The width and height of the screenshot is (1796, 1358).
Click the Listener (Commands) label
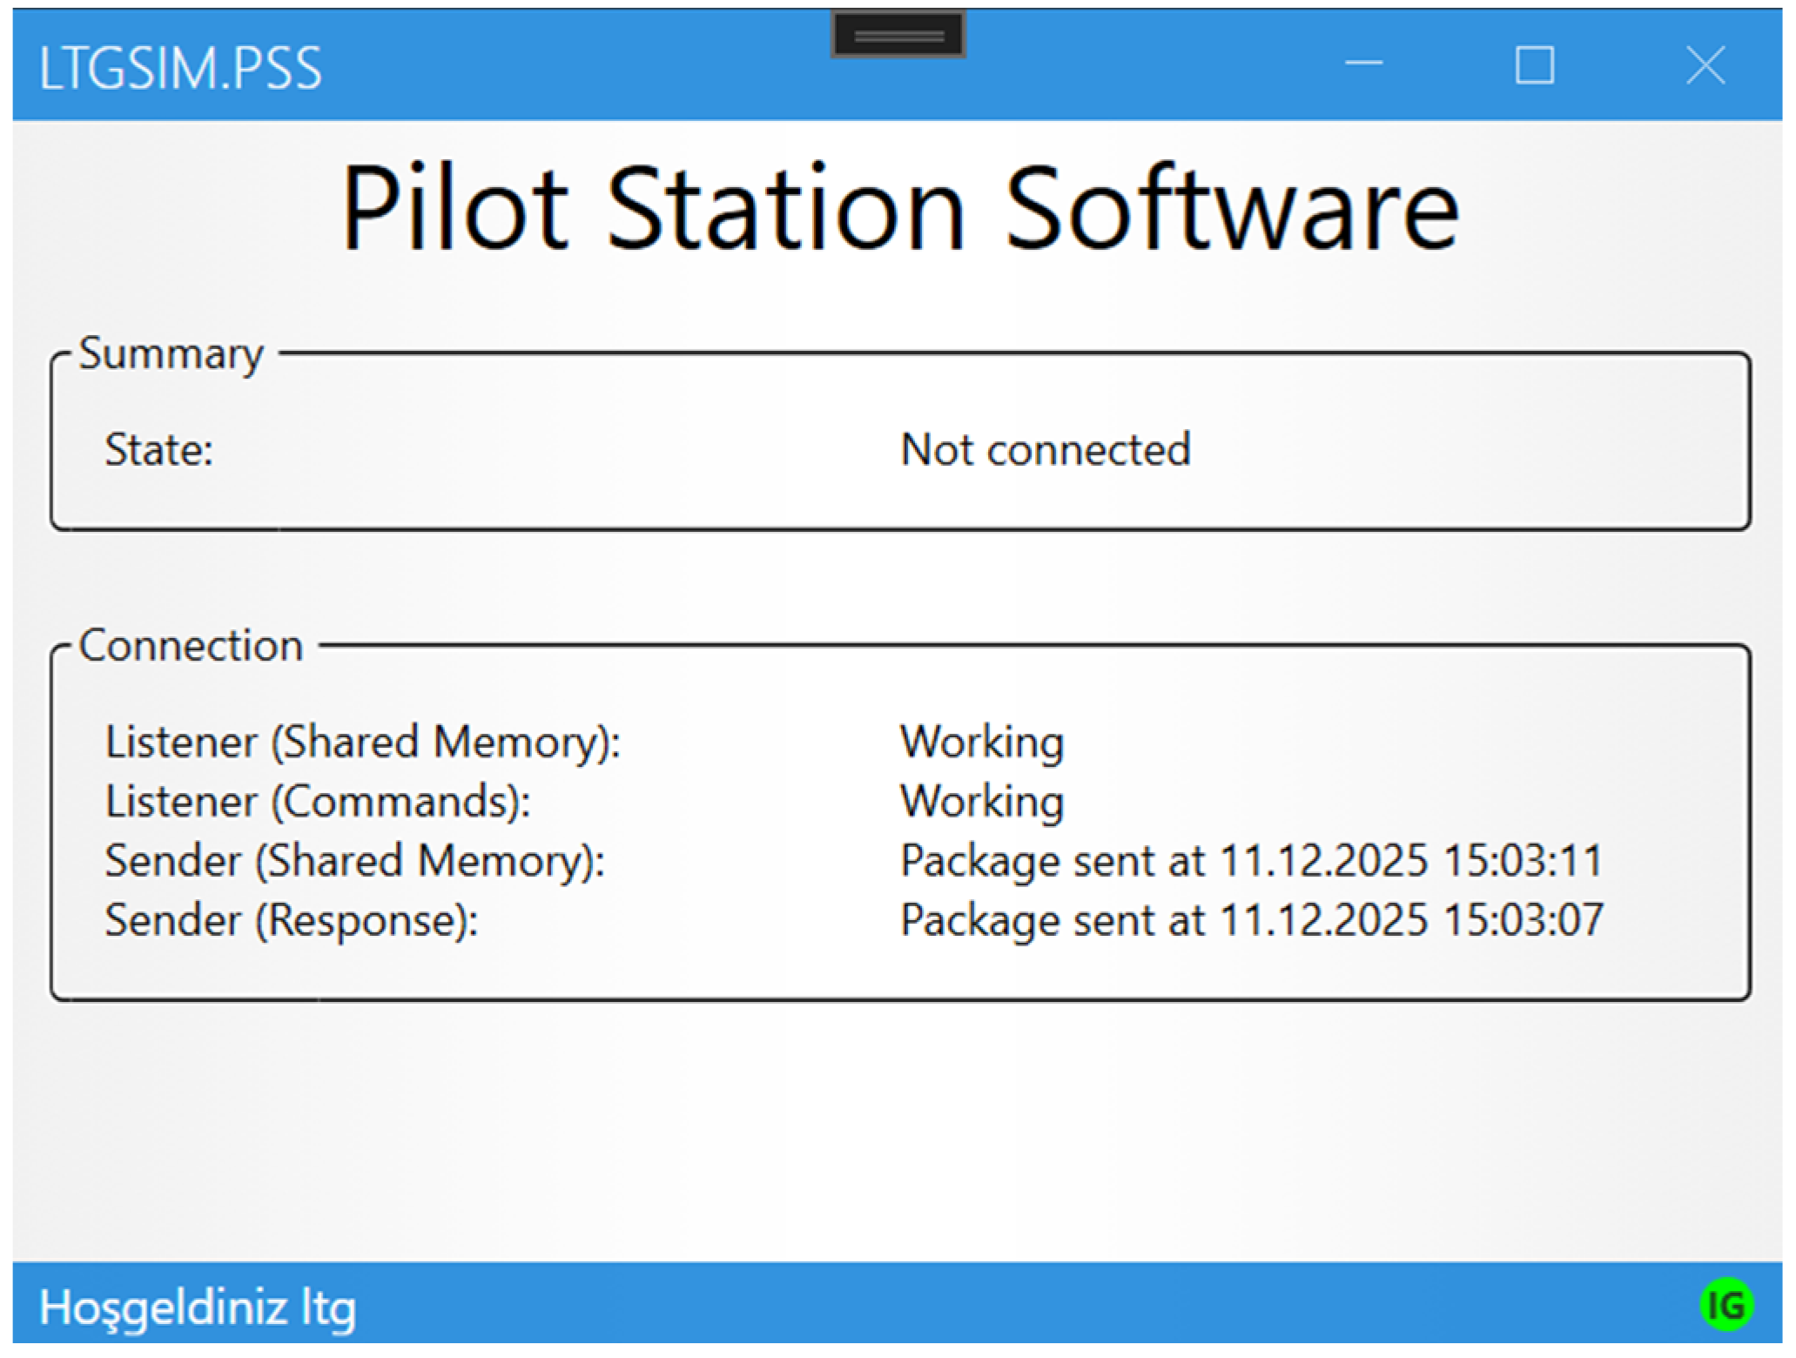click(x=318, y=803)
